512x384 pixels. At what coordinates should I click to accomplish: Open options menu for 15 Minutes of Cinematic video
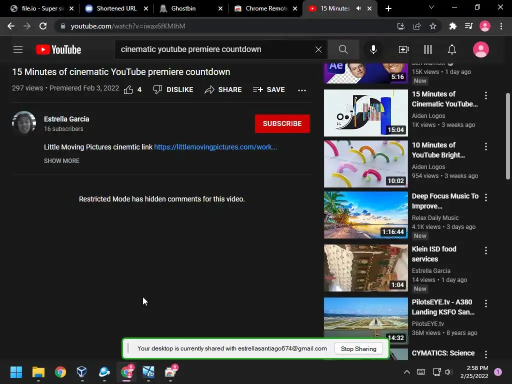coord(486,95)
